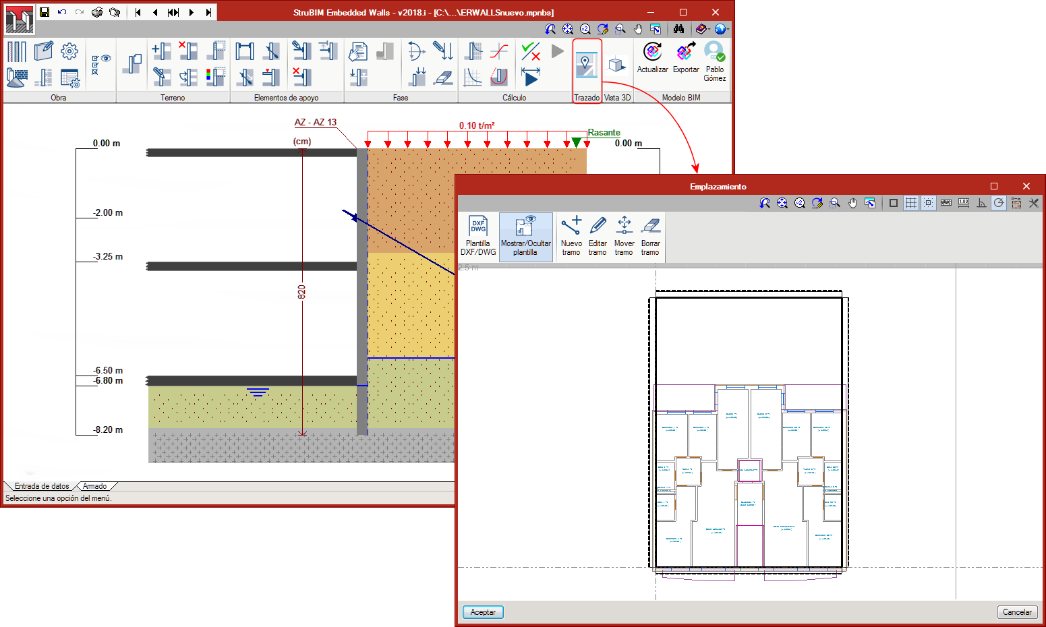Open the globe language dropdown
This screenshot has width=1046, height=627.
(x=721, y=29)
